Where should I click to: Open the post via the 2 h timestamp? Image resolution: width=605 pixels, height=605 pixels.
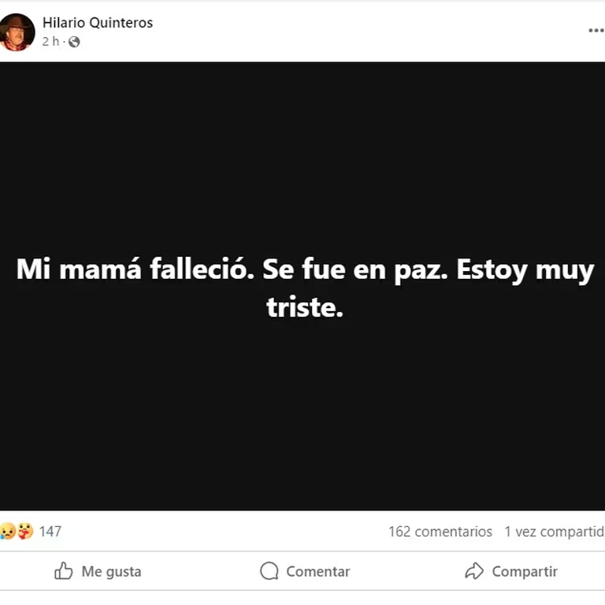tap(50, 41)
